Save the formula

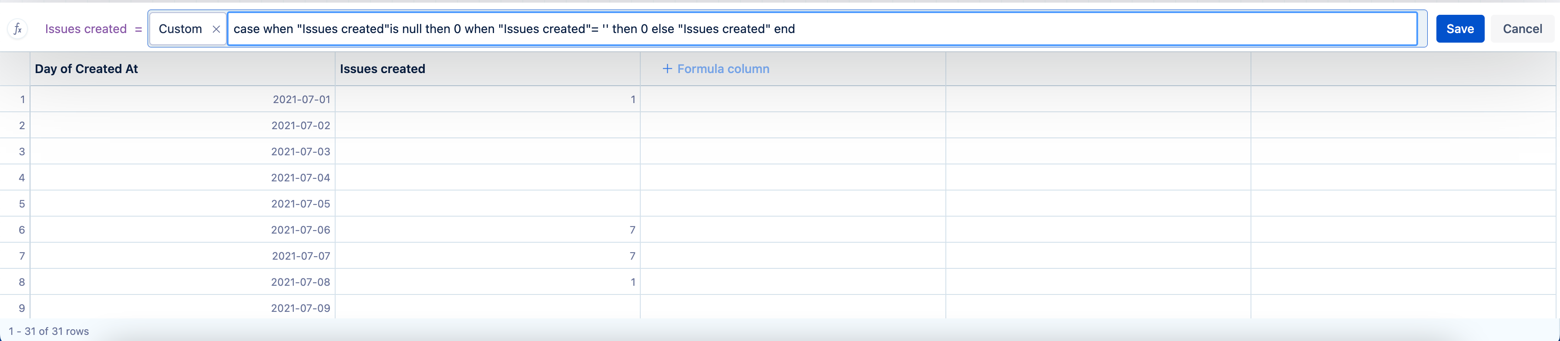(x=1459, y=29)
